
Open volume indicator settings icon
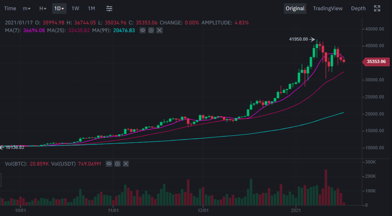coord(117,164)
